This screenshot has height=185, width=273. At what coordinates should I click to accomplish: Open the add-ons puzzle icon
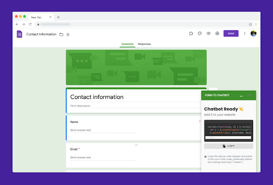point(191,33)
